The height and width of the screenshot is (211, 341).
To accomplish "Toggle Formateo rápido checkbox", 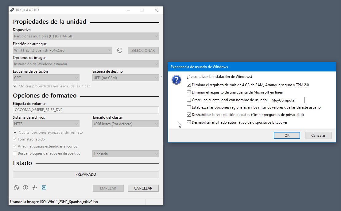I will coord(15,139).
